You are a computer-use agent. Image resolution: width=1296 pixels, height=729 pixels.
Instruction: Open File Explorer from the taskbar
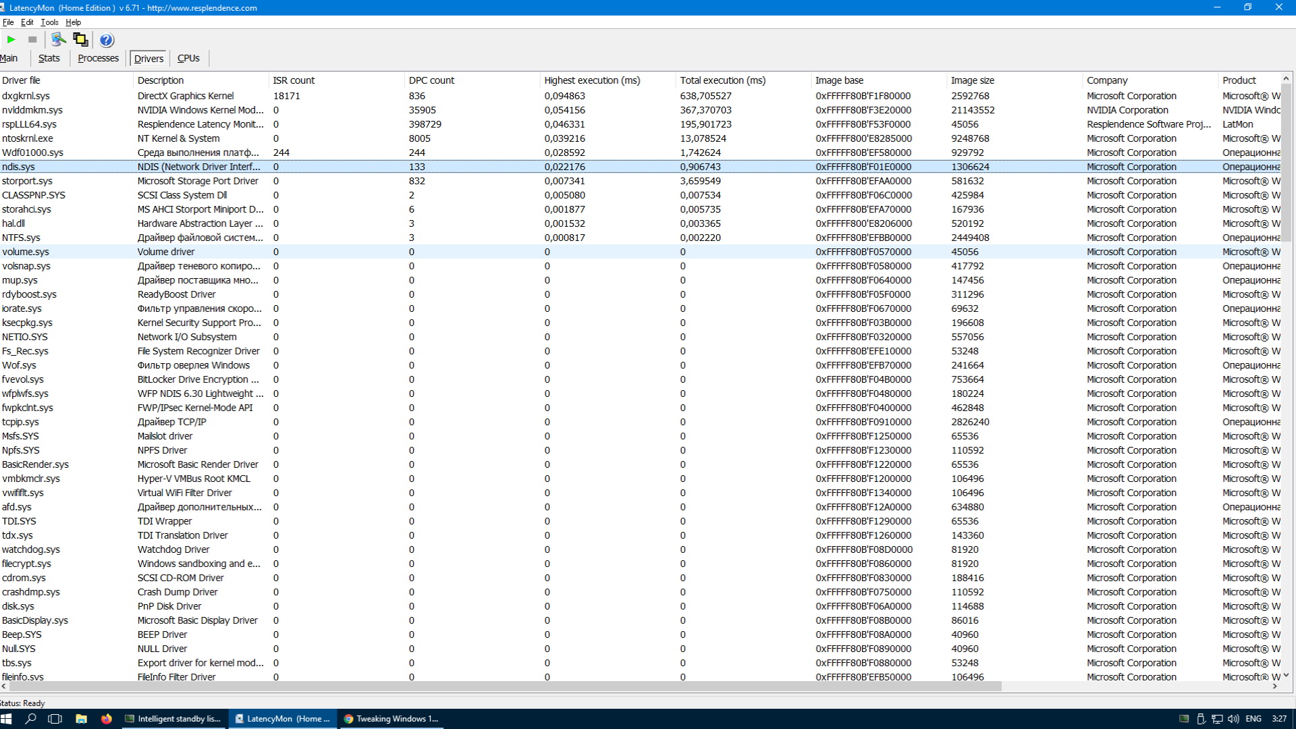click(x=81, y=719)
